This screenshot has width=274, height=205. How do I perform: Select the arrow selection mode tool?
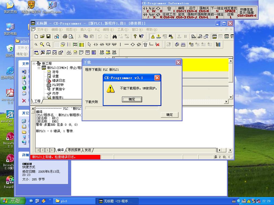pos(89,45)
